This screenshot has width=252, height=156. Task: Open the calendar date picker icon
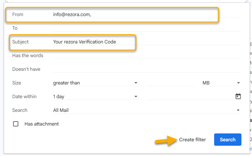pyautogui.click(x=238, y=96)
